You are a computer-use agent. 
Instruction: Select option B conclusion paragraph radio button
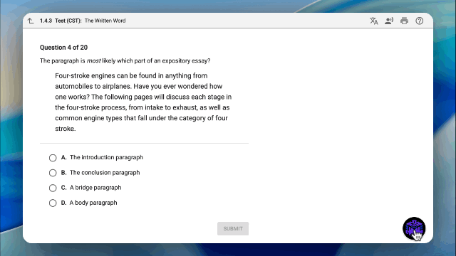pos(53,173)
